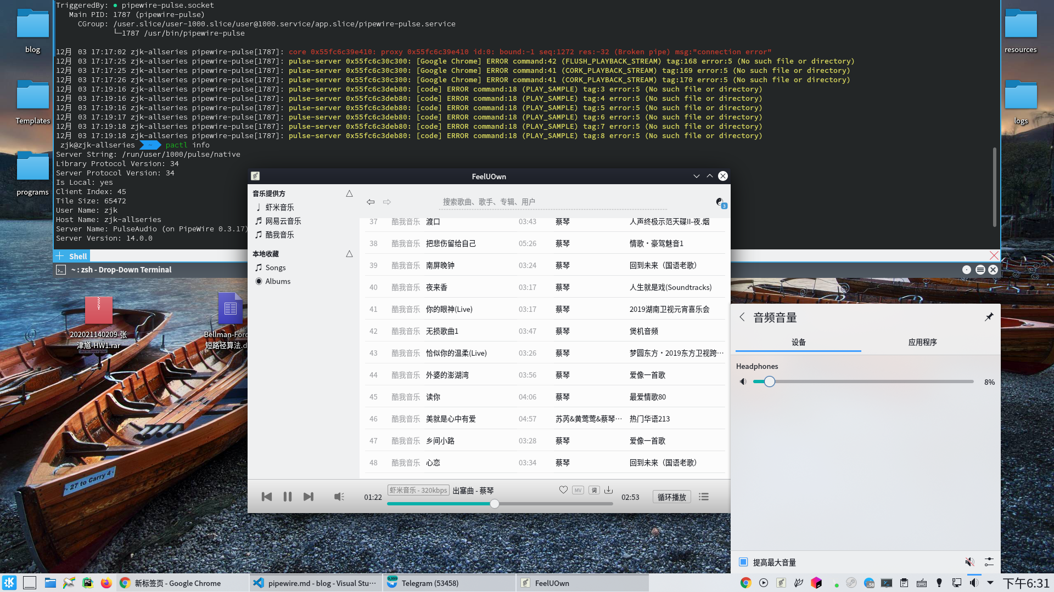
Task: Mute the Headphones device speaker icon
Action: 743,382
